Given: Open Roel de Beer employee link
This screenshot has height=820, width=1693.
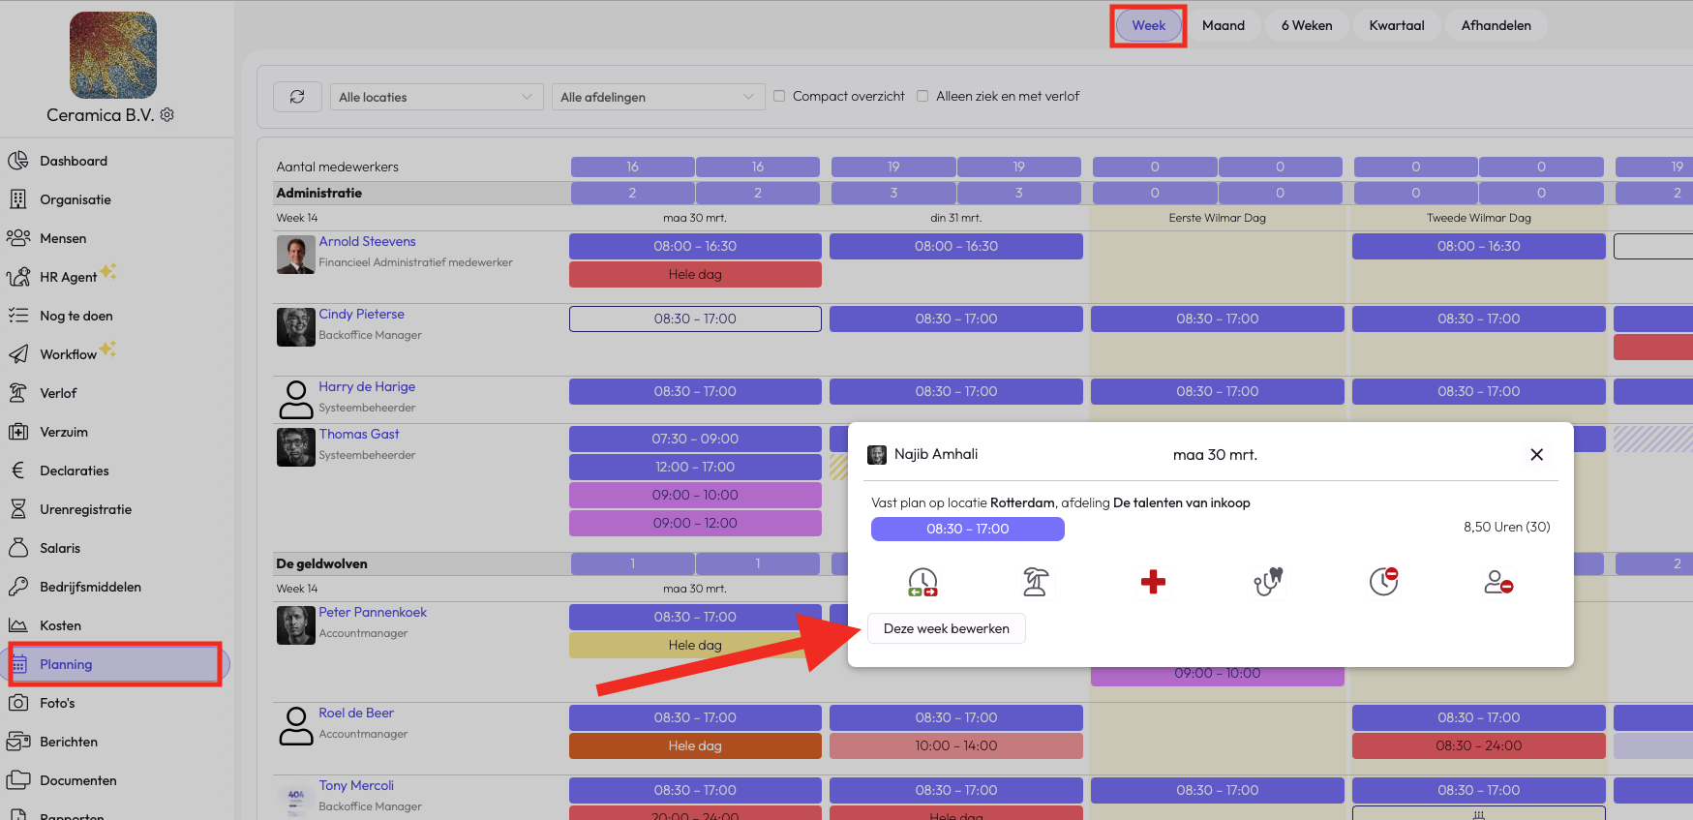Looking at the screenshot, I should [x=356, y=714].
